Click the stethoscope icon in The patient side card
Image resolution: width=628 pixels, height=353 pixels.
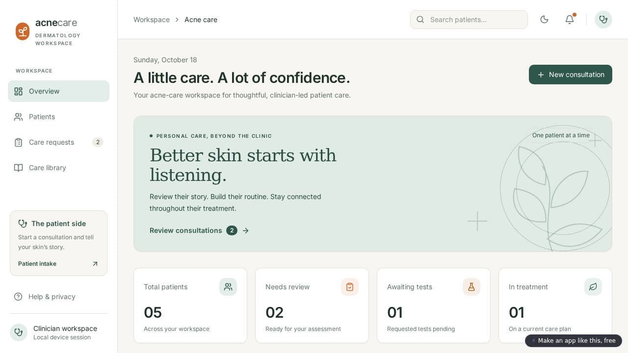23,224
